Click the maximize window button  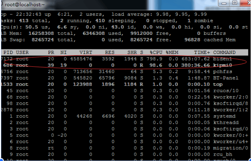tap(235, 3)
